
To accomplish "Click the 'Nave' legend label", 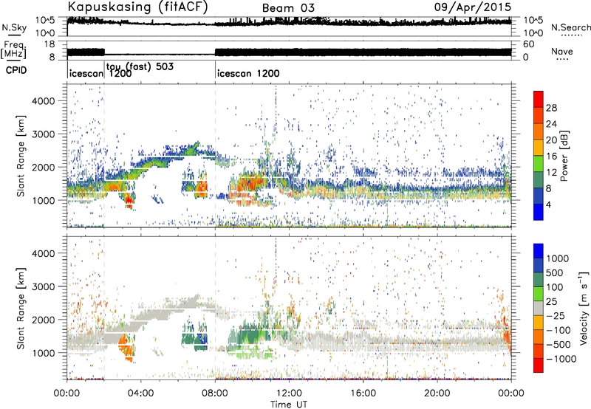I will tap(562, 51).
